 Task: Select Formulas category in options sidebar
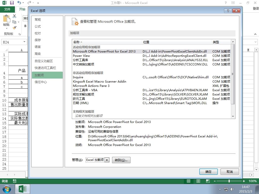point(47,26)
